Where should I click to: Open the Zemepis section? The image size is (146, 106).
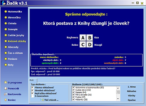(x=13, y=29)
